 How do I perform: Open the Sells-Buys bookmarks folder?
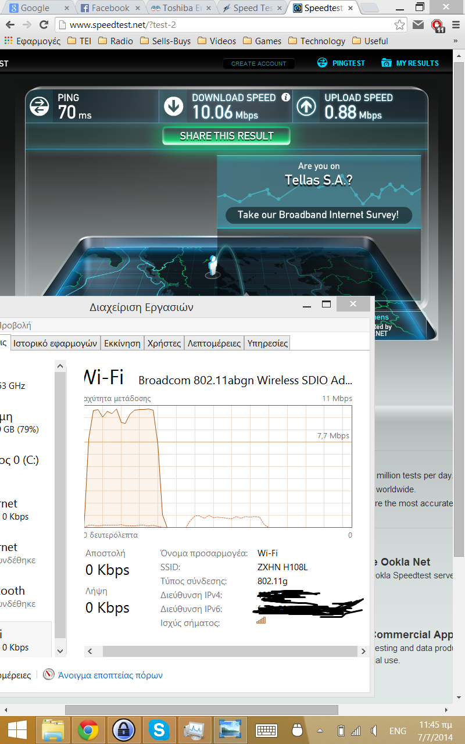pyautogui.click(x=166, y=41)
